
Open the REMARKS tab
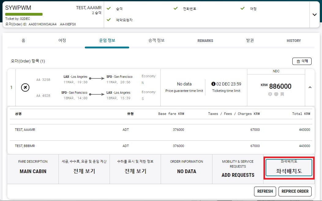click(x=205, y=41)
